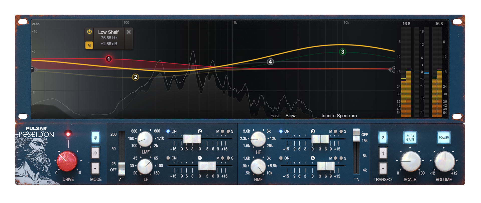Click the band 4 gain slider handle

326,166
